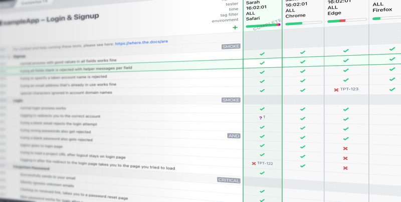Screen dimensions: 401x202
Task: Open the where.the.docs/are help link
Action: [x=141, y=43]
